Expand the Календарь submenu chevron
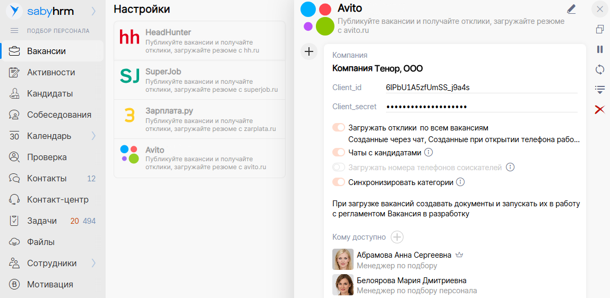610x298 pixels. [x=93, y=136]
